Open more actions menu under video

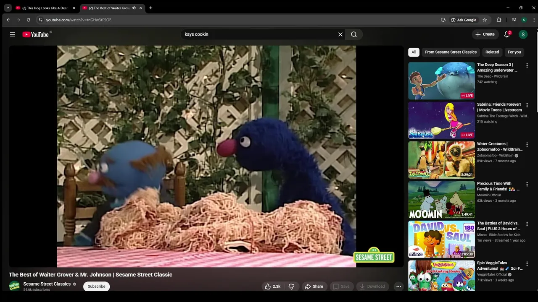click(x=398, y=286)
